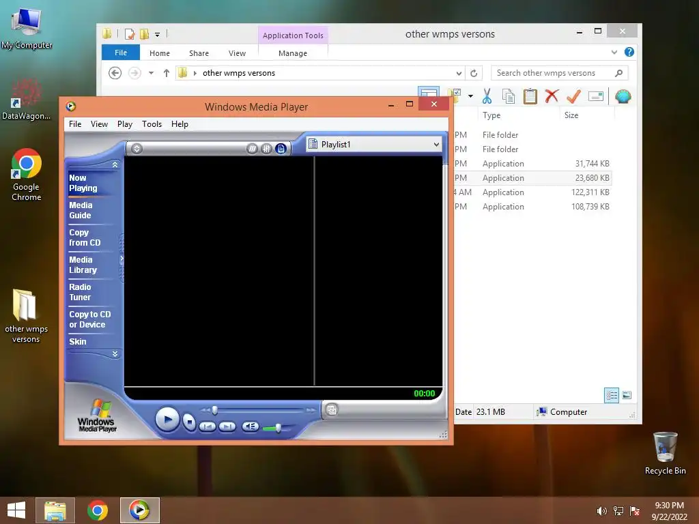Open Media Player Tools menu

click(152, 124)
